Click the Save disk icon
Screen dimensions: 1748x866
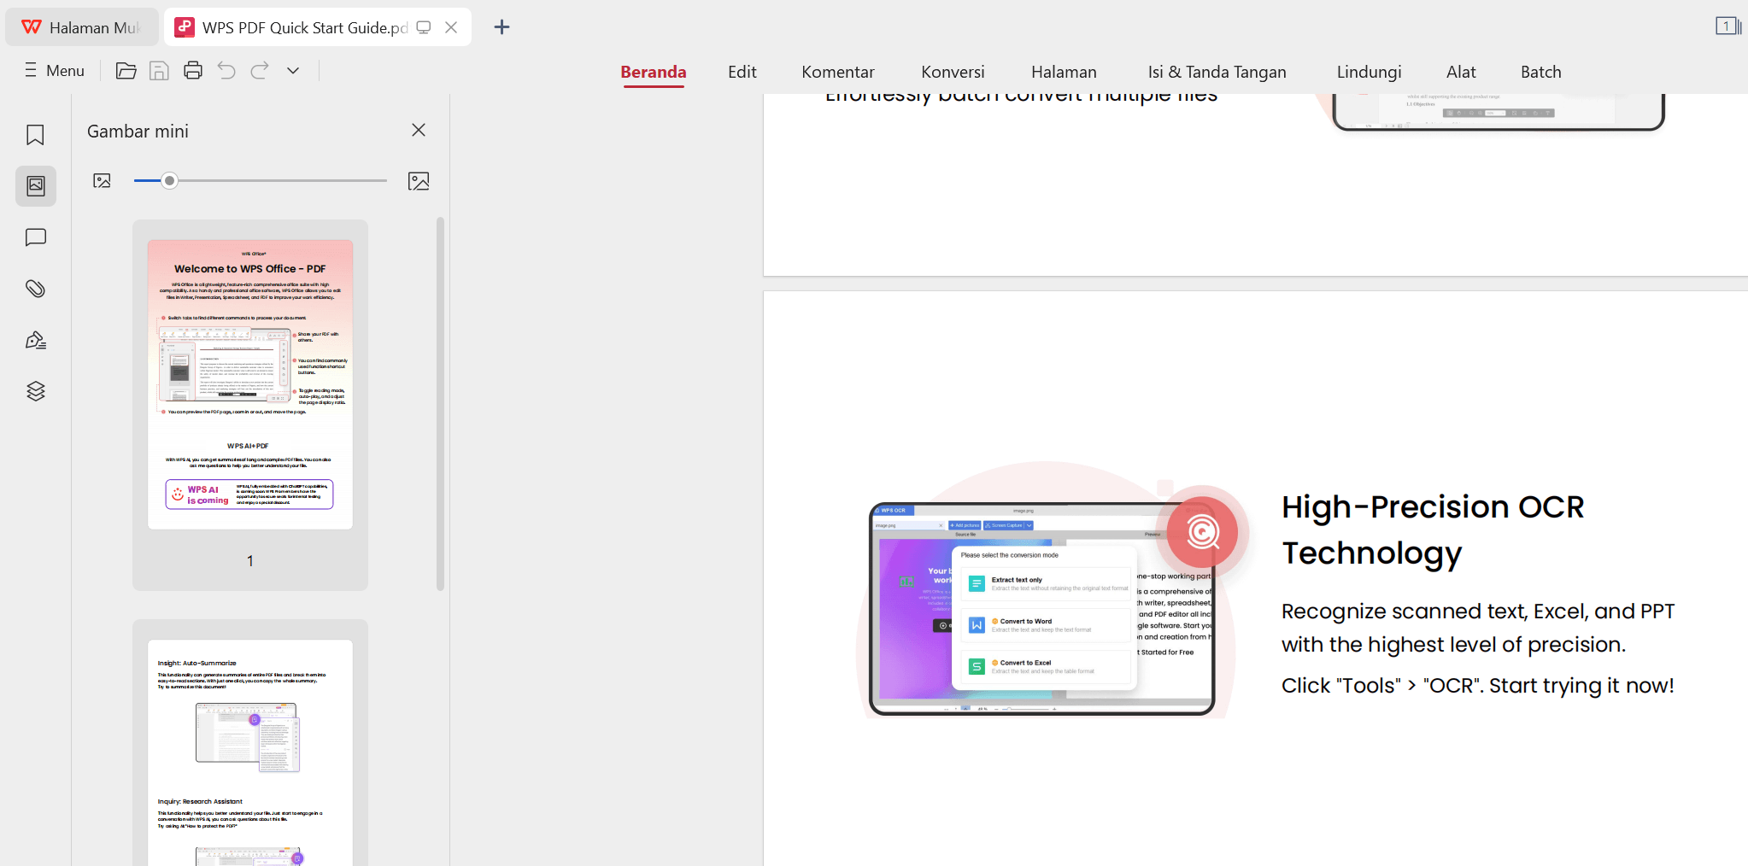(159, 71)
